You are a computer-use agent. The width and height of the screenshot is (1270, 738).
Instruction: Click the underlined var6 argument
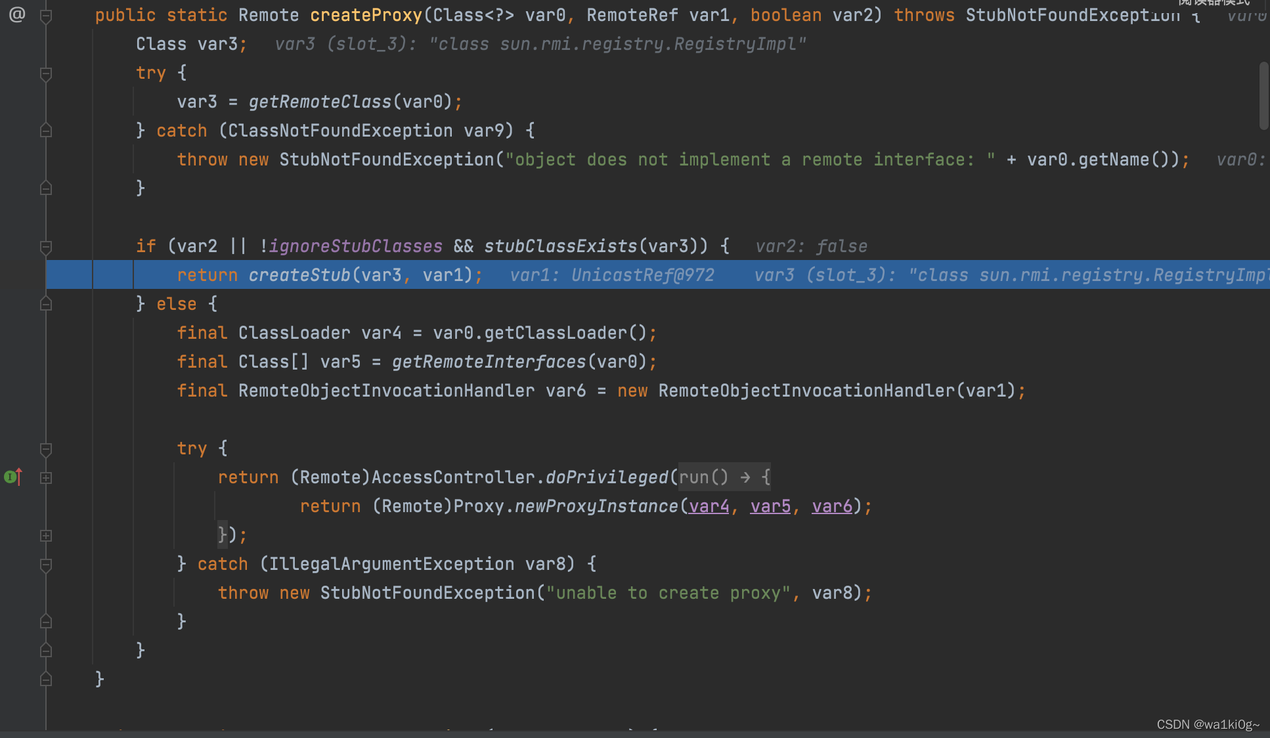point(832,506)
